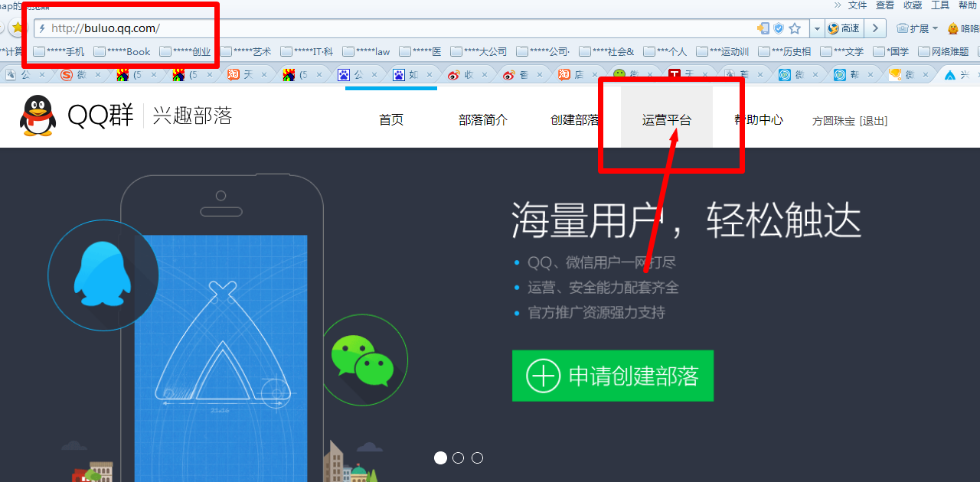Open 运营平台 navigation link

[x=667, y=119]
